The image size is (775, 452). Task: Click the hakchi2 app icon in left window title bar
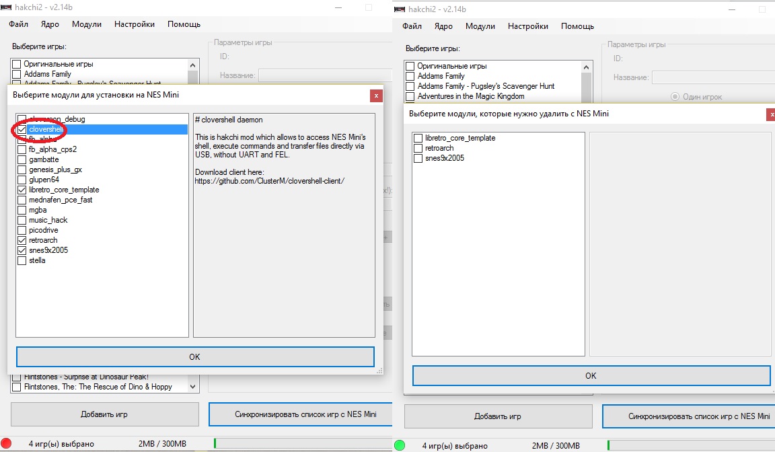point(6,7)
